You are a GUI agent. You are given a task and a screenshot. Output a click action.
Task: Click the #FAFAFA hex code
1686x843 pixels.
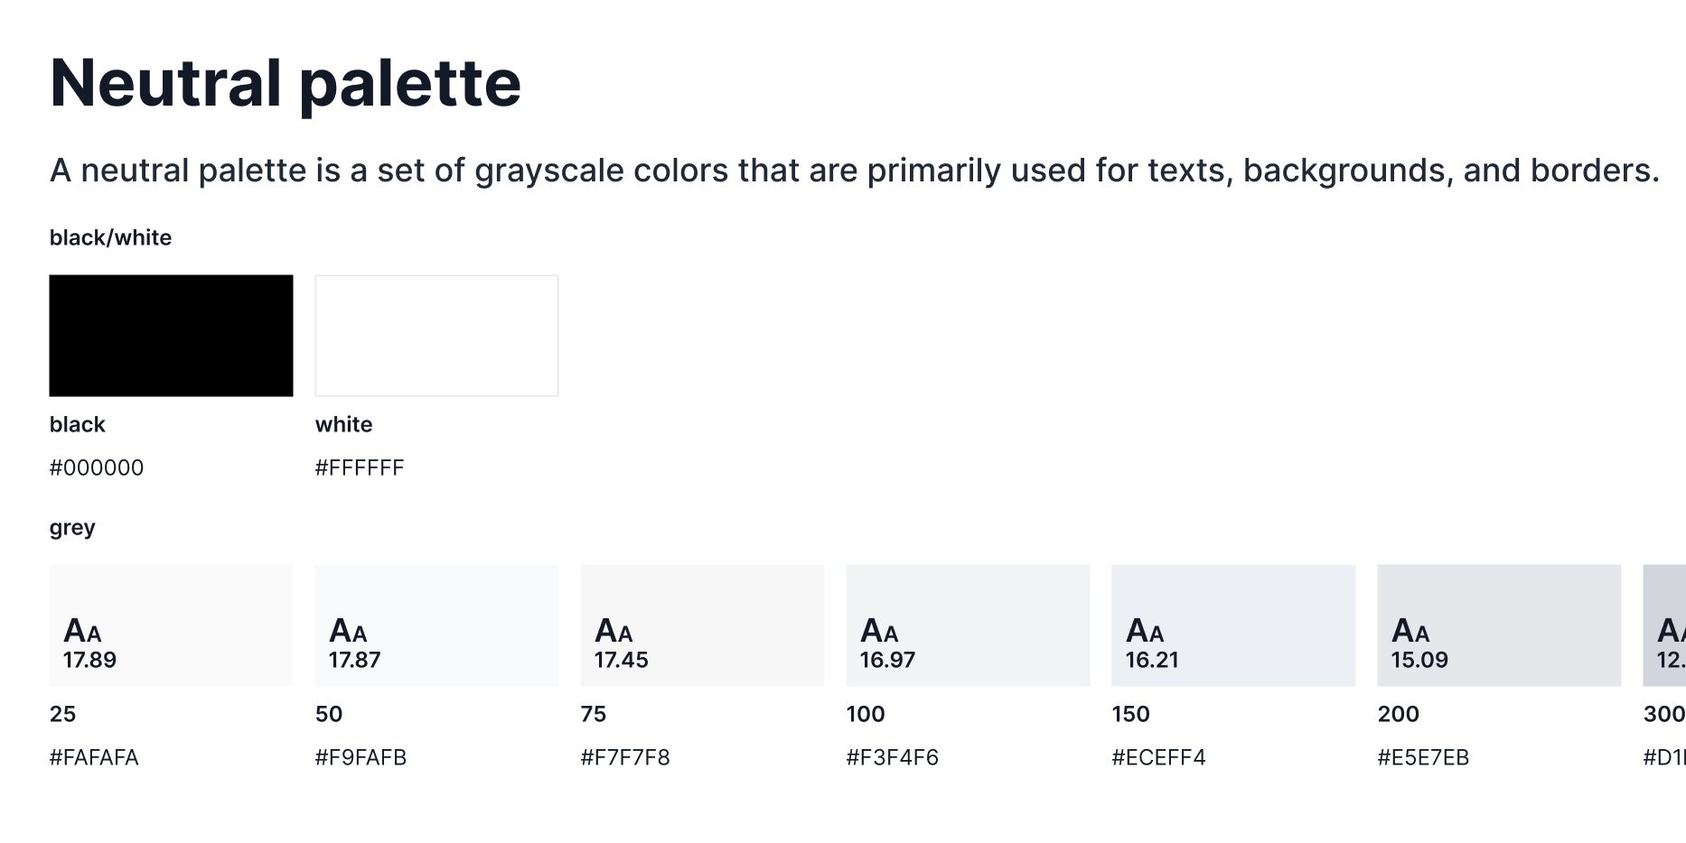(94, 757)
